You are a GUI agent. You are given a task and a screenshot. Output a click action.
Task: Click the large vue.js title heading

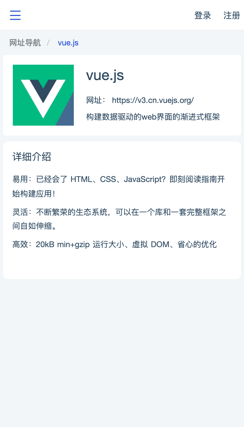click(x=105, y=75)
